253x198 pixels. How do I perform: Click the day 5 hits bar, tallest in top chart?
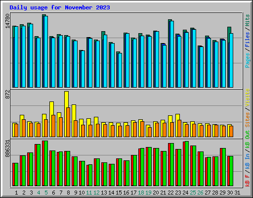(43, 51)
